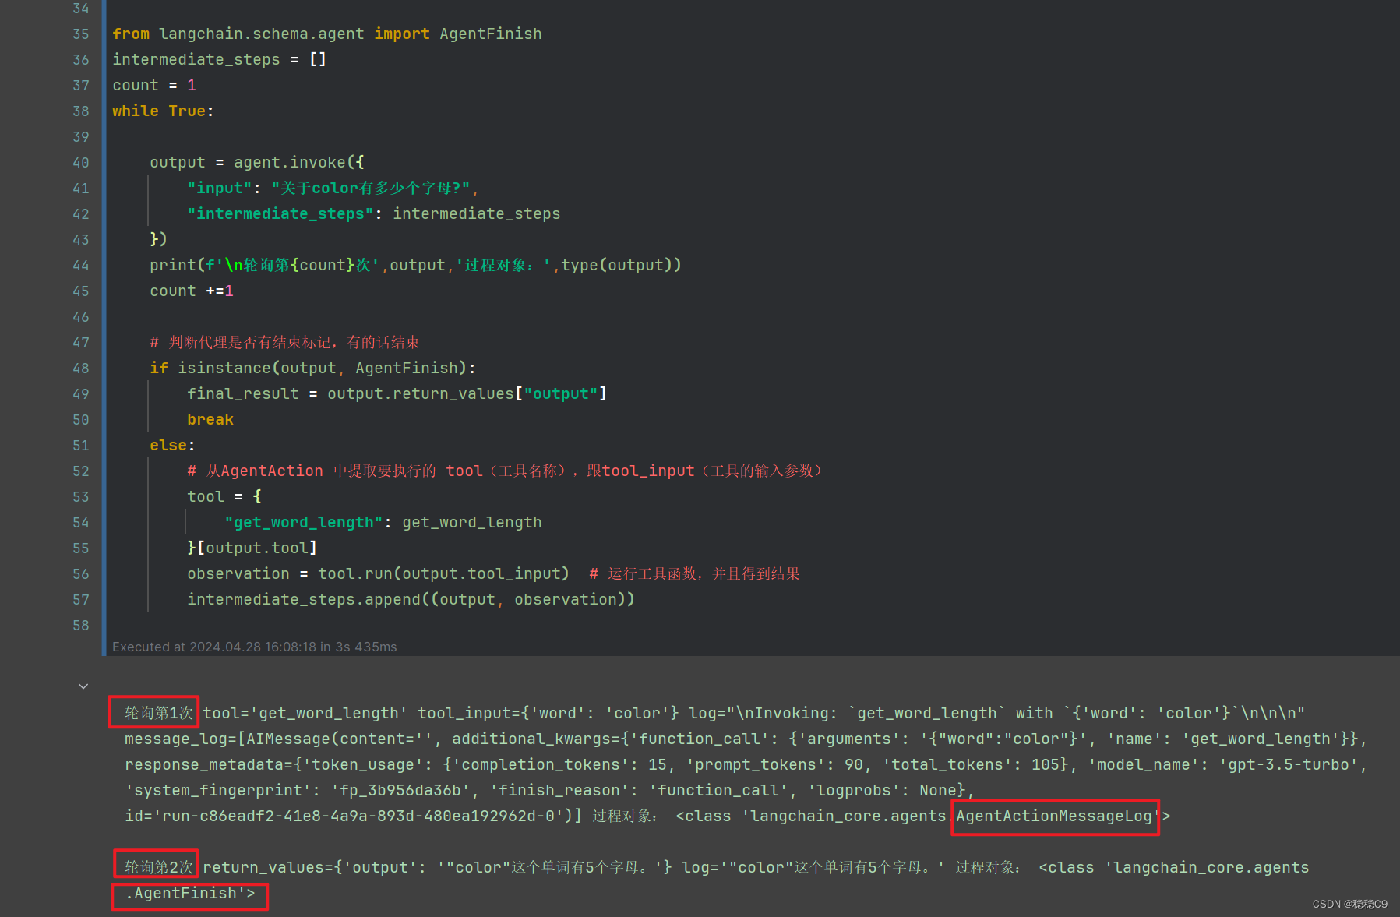The height and width of the screenshot is (917, 1400).
Task: Click line number 57 in the gutter
Action: (81, 600)
